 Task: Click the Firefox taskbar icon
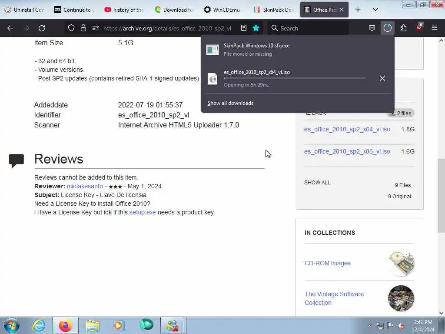(66, 325)
